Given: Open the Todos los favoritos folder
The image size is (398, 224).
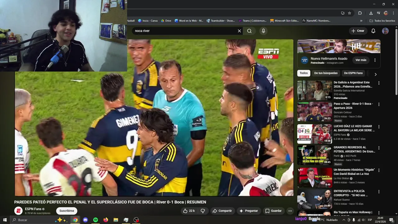Looking at the screenshot, I should click(382, 21).
